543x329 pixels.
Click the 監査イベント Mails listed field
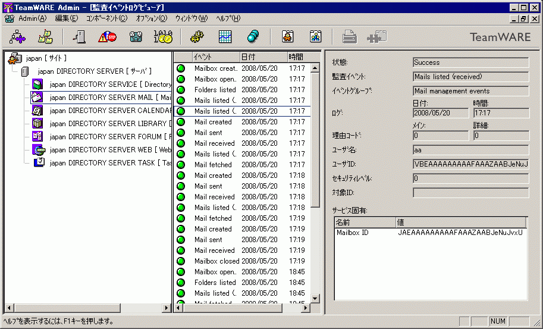click(x=470, y=77)
